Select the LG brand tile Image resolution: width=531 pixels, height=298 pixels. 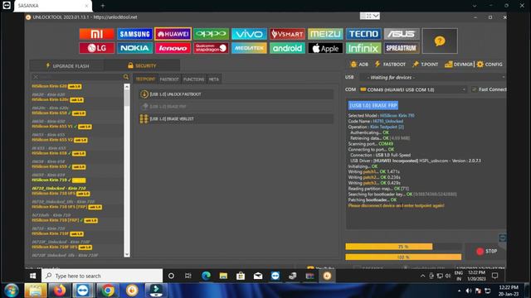point(96,48)
